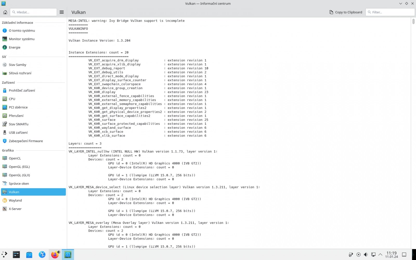Click the VK_LAYER_MESA_overlay layer line

pos(149,223)
